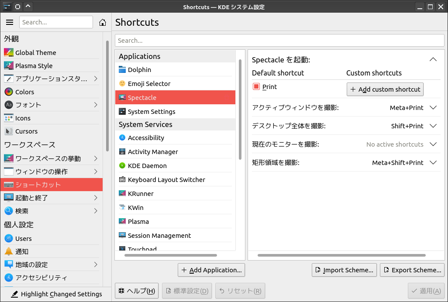This screenshot has height=302, width=448.
Task: Select the KDE Daemon green icon
Action: click(122, 165)
